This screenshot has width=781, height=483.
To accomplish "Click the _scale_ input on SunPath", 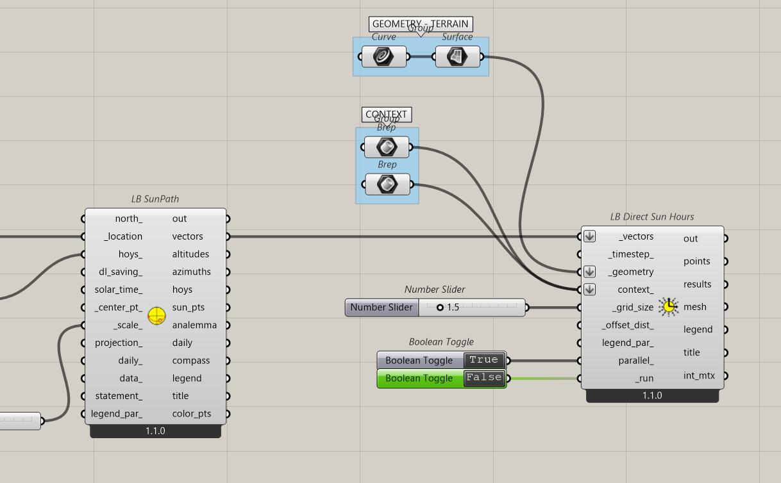I will [x=128, y=325].
